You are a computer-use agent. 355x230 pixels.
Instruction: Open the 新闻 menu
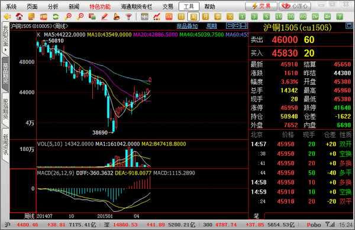point(74,6)
